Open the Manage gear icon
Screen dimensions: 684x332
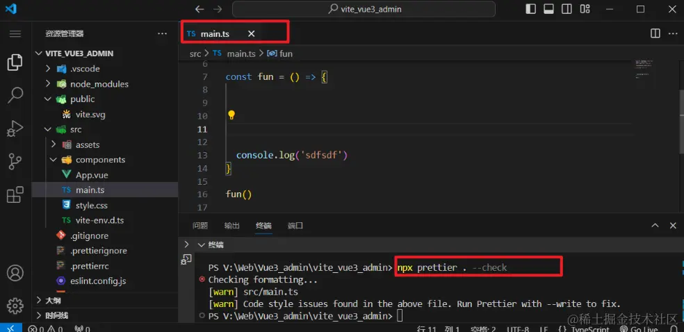point(15,306)
